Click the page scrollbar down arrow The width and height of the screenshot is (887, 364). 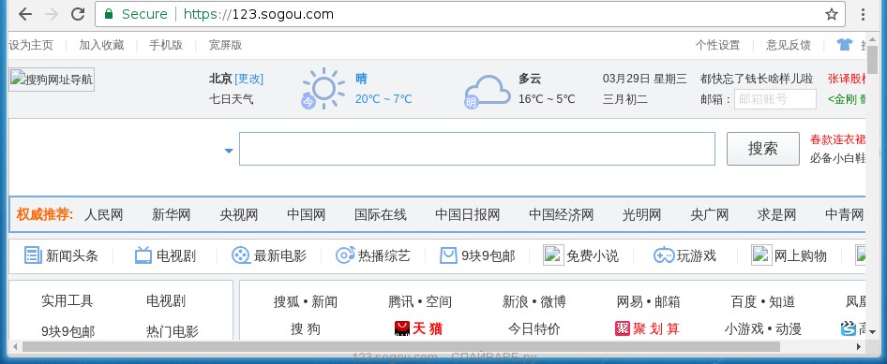pos(873,332)
